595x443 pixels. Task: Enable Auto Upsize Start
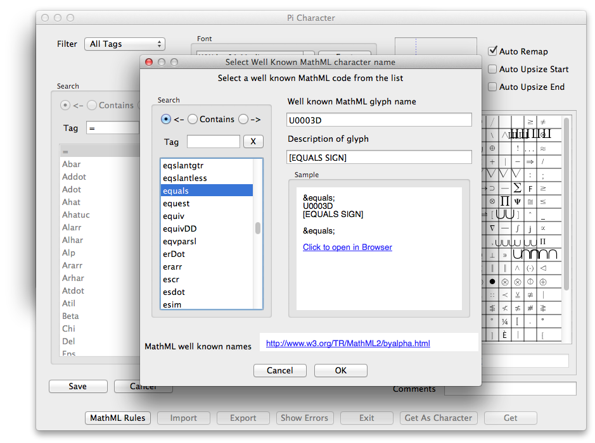click(492, 69)
